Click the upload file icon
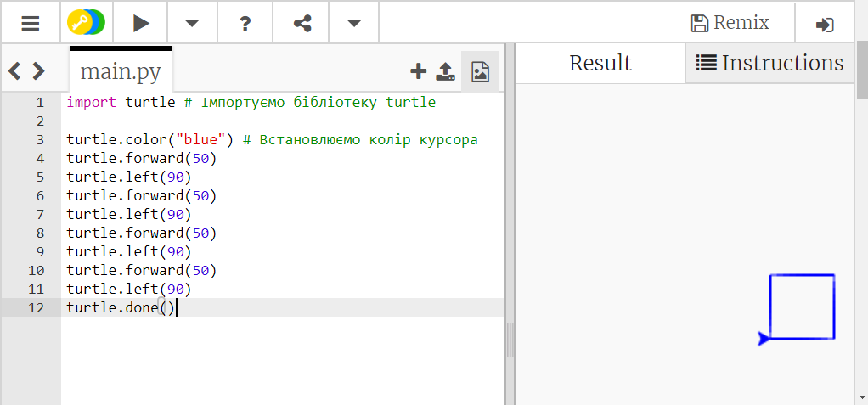The height and width of the screenshot is (405, 868). pyautogui.click(x=446, y=70)
